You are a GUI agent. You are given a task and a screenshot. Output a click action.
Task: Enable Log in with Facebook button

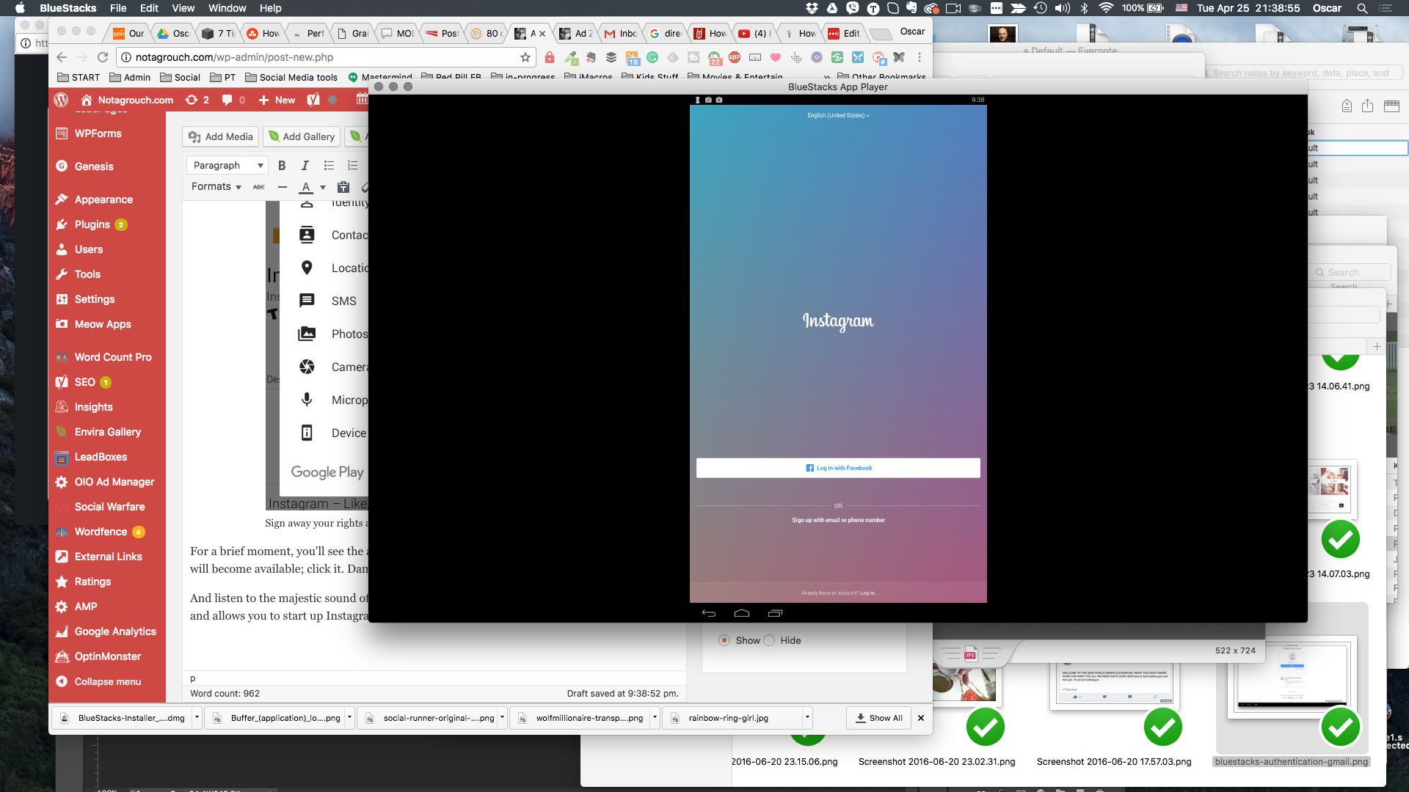tap(838, 468)
